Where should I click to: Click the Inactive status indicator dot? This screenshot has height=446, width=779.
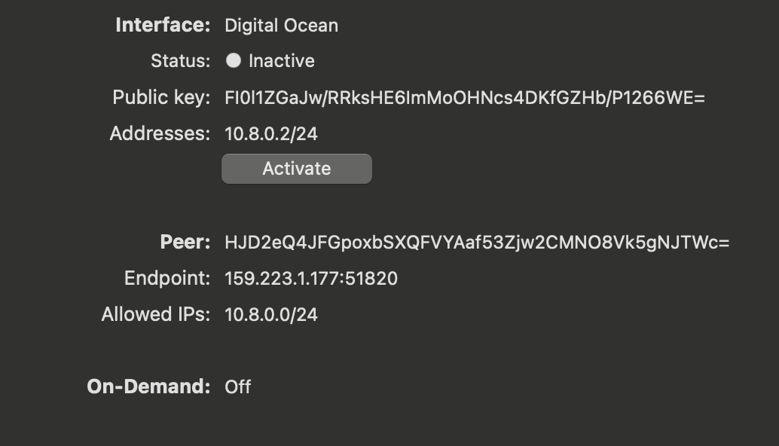pos(233,61)
